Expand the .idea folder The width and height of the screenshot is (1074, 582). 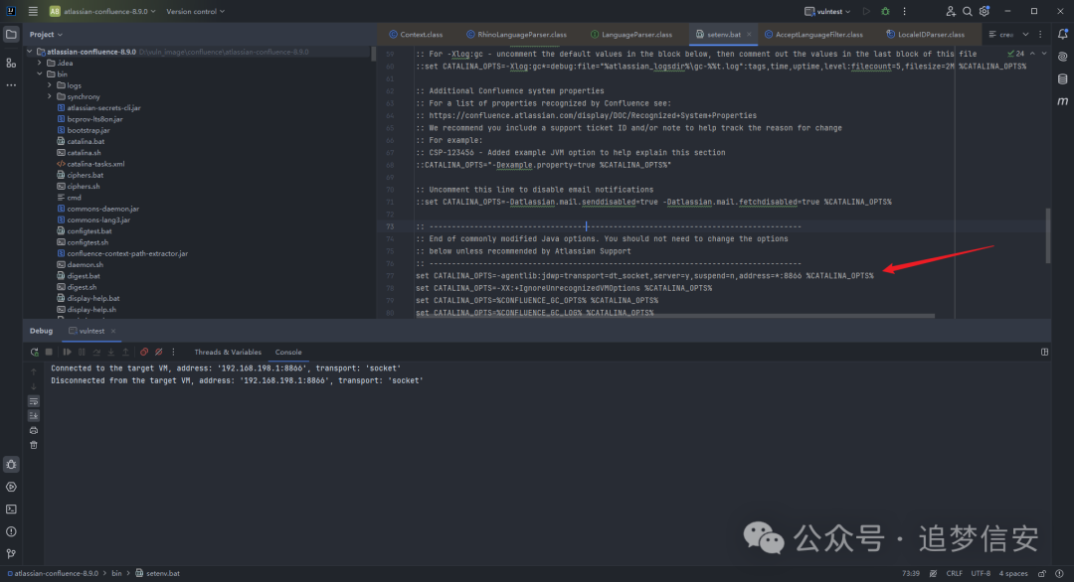pyautogui.click(x=40, y=63)
